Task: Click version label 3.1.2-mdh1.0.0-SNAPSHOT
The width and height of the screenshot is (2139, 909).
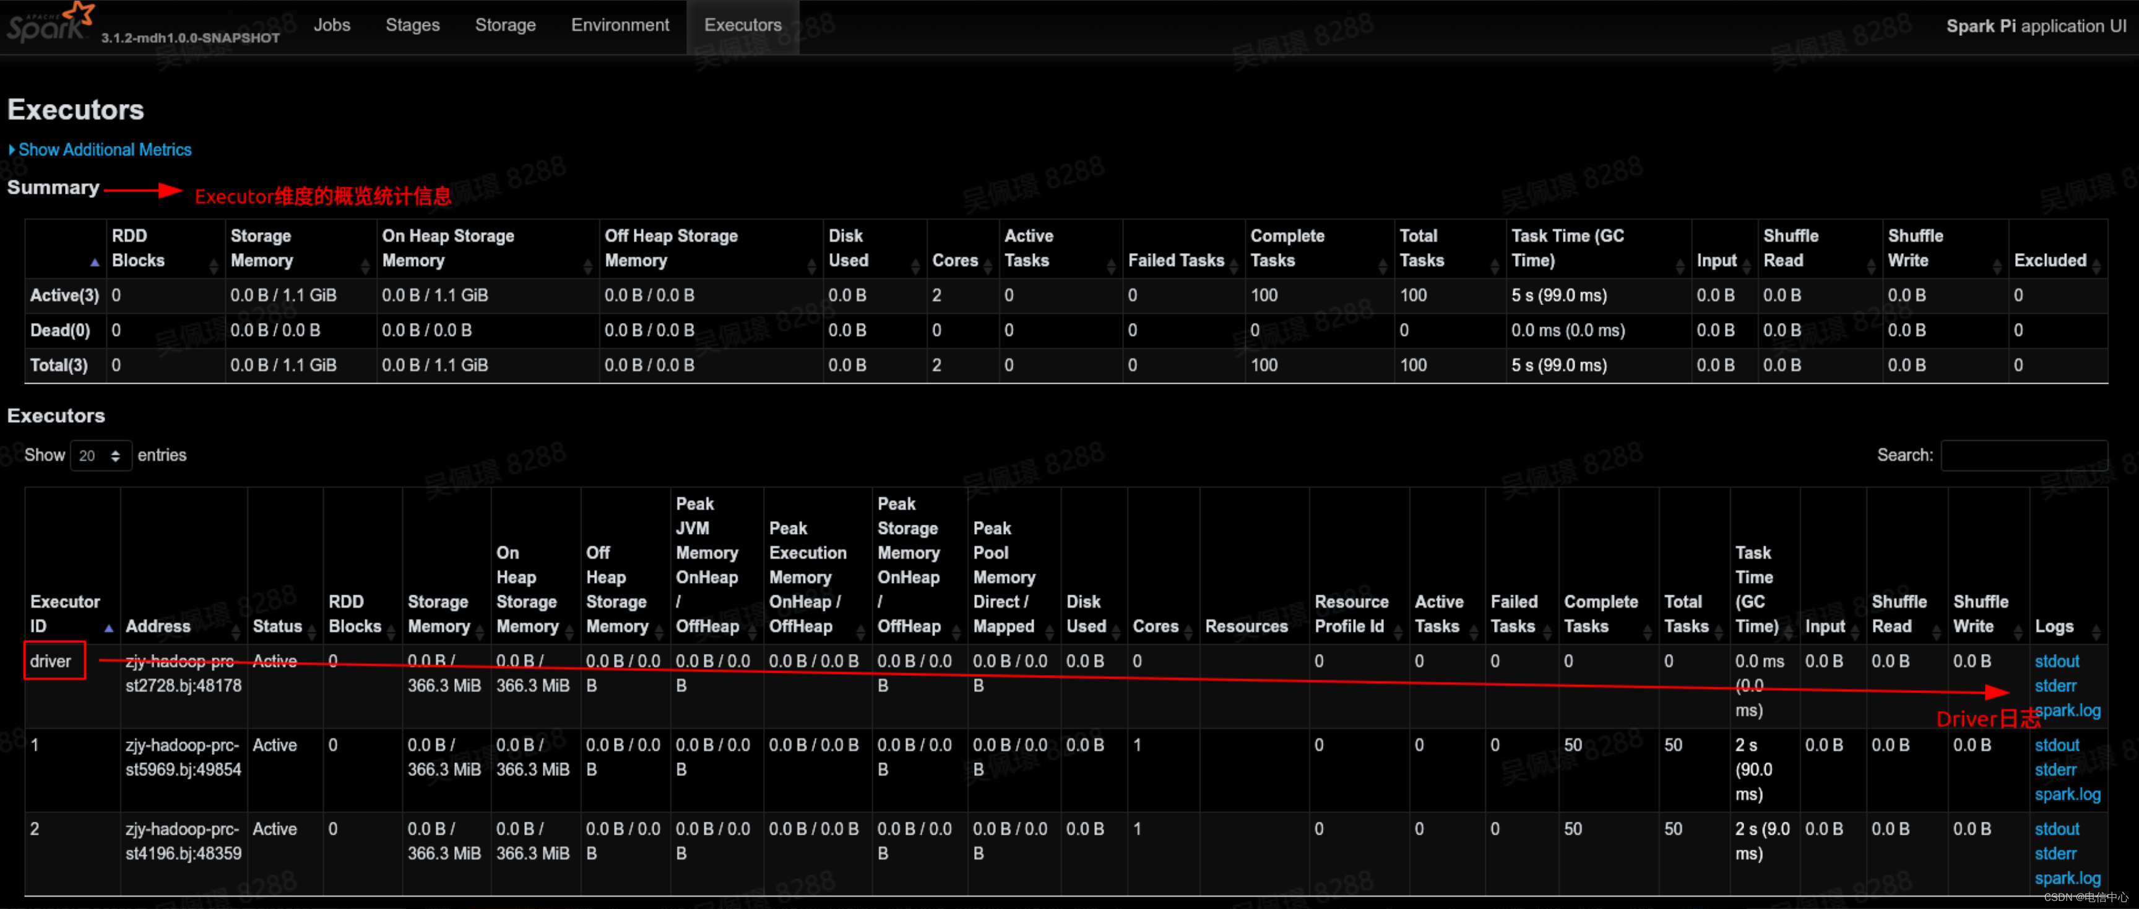Action: coord(190,37)
